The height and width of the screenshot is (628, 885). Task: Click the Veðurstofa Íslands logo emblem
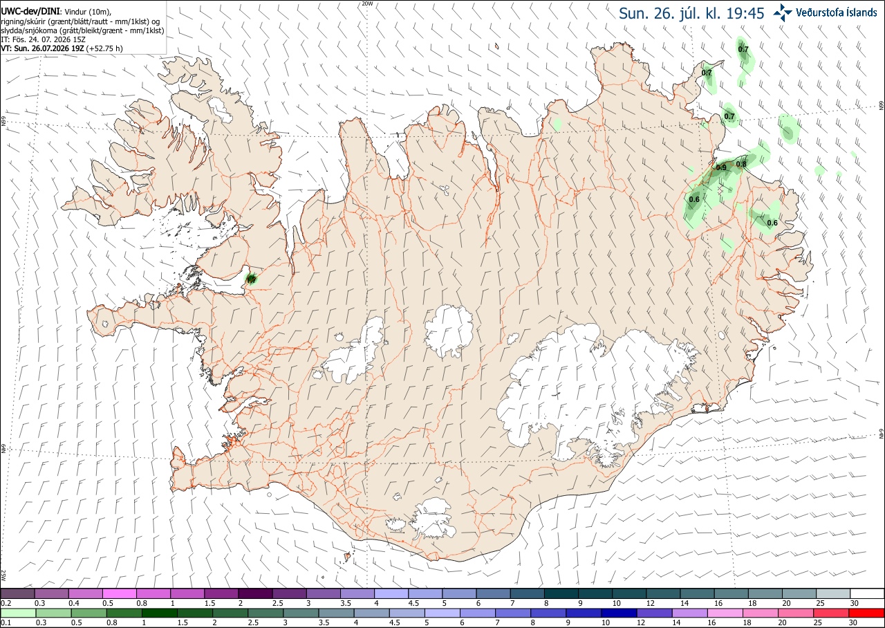point(783,12)
